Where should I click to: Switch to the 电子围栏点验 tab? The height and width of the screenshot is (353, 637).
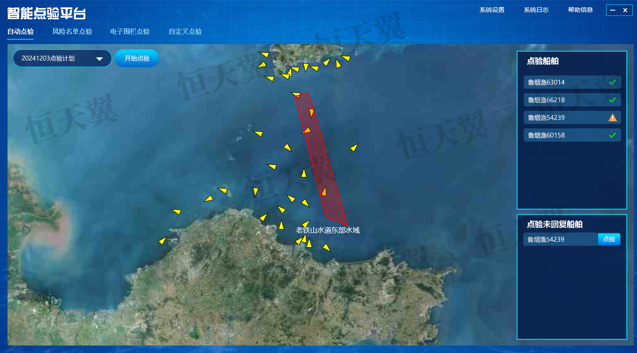coord(130,31)
